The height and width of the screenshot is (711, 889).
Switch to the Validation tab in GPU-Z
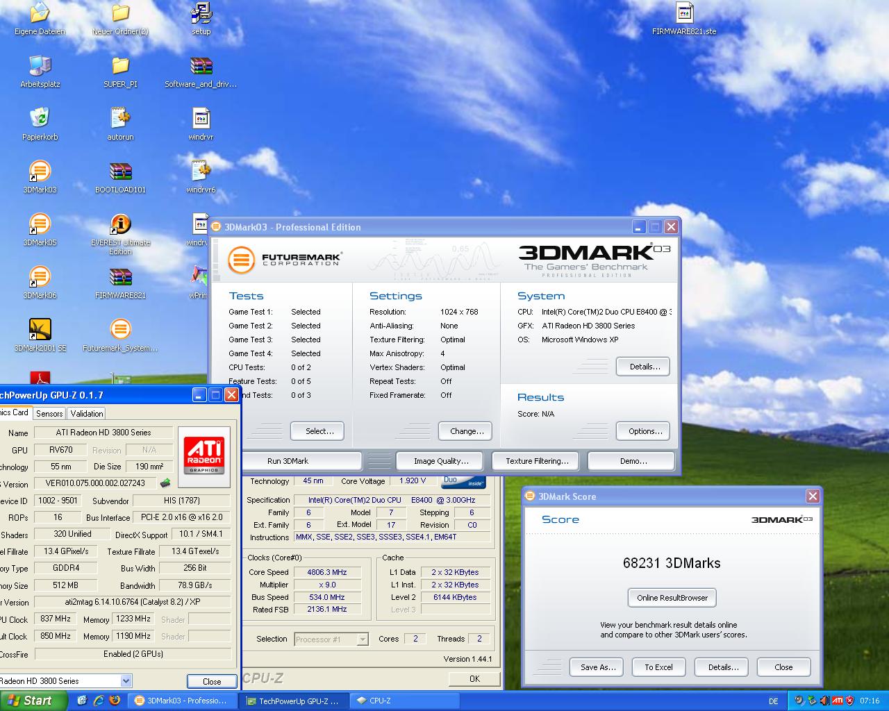click(x=87, y=414)
